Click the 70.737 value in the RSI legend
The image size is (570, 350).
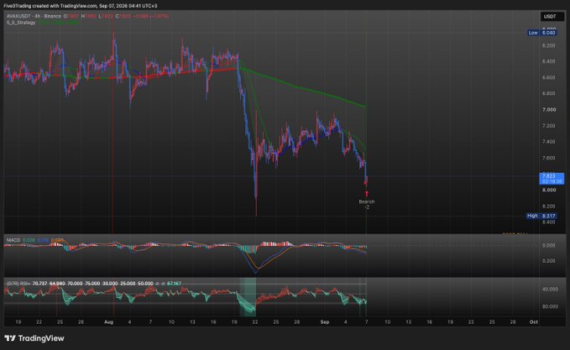39,283
